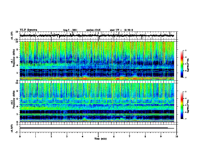Click the ch.3 voltage trace panel
This screenshot has width=199, height=153.
point(98,128)
